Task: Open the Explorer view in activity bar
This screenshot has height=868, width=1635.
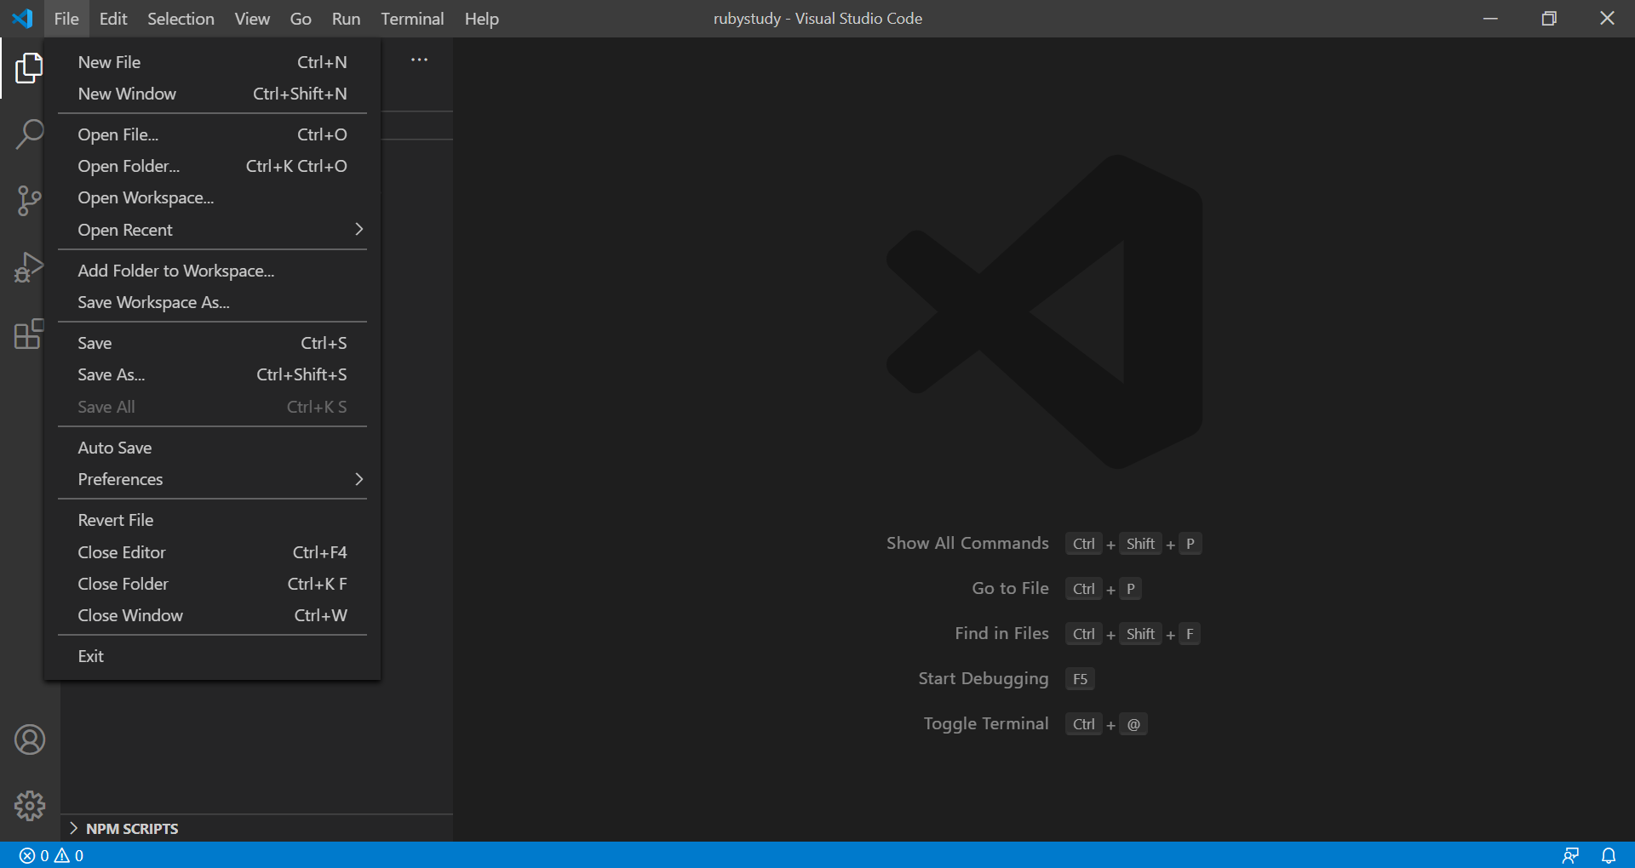Action: point(29,68)
